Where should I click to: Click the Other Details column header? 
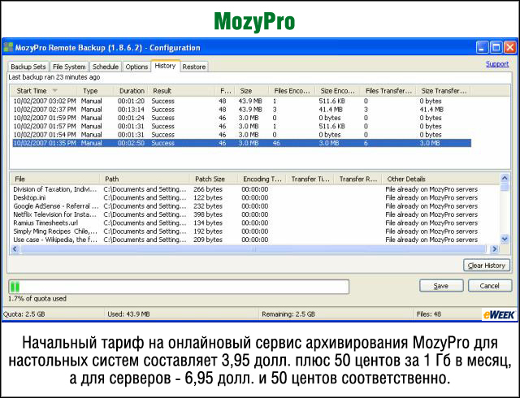click(x=440, y=179)
